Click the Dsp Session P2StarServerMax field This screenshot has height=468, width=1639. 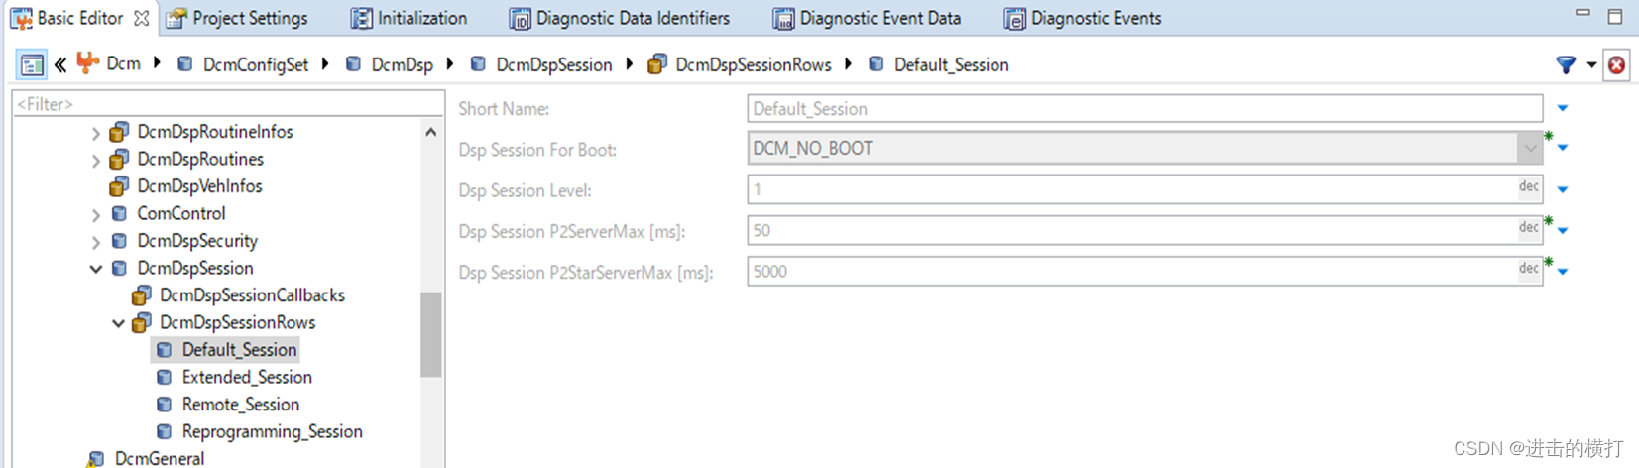click(x=1144, y=271)
